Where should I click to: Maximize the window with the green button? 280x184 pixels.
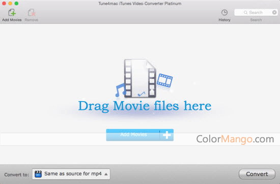pos(16,4)
